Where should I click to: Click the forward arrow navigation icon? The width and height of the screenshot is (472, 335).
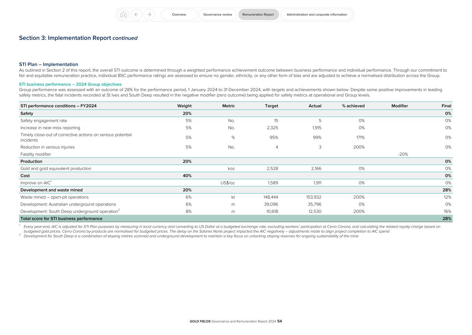(x=149, y=15)
